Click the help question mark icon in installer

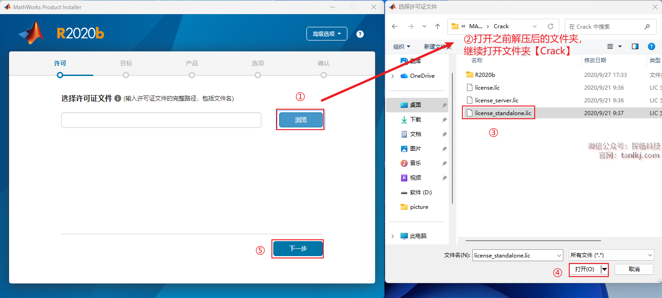(x=360, y=34)
